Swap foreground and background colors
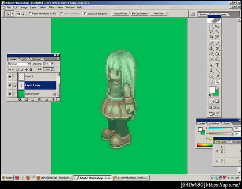This screenshot has height=189, width=242. pyautogui.click(x=218, y=87)
